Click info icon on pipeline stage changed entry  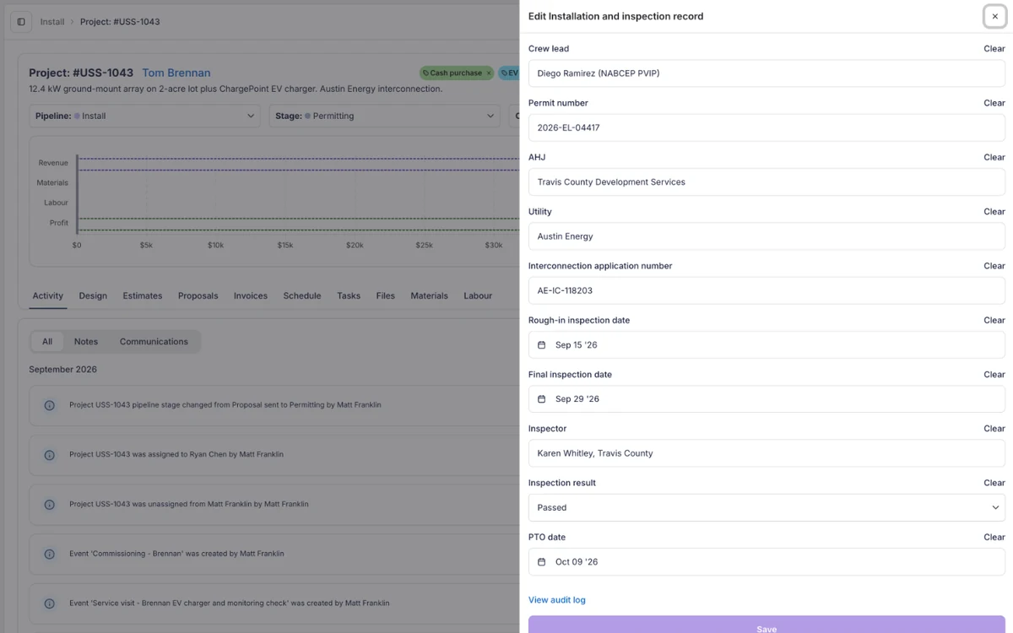pos(50,405)
